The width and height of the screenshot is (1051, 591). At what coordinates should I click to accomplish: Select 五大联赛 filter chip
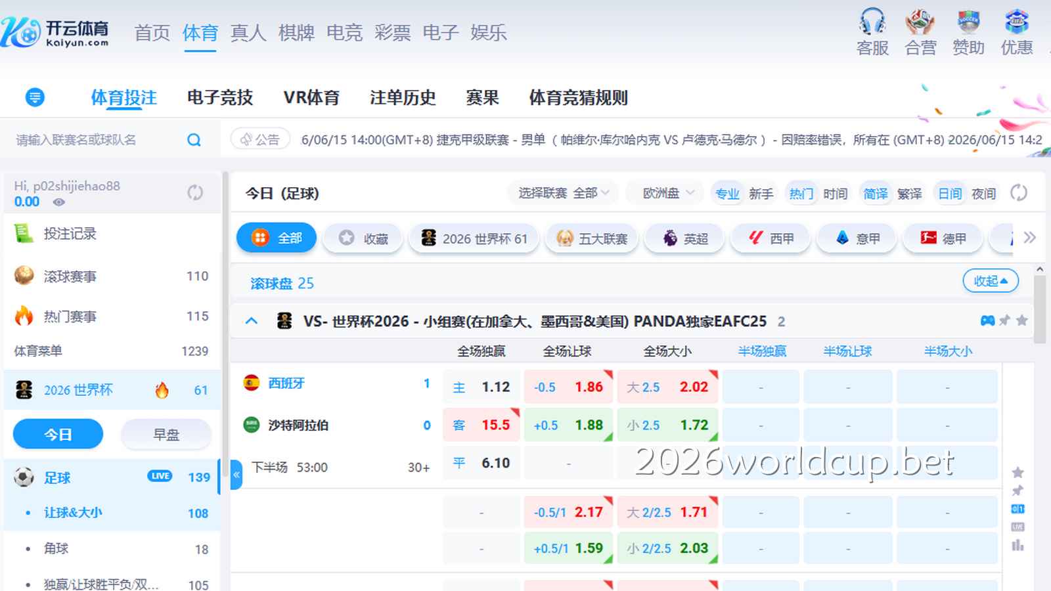pos(591,238)
